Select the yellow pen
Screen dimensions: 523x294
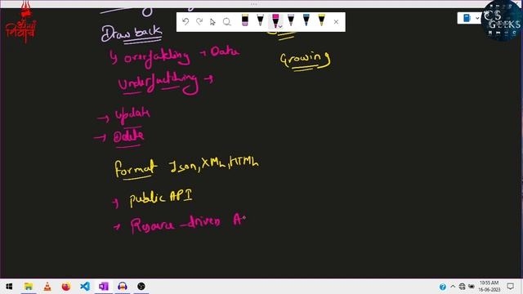(x=321, y=20)
